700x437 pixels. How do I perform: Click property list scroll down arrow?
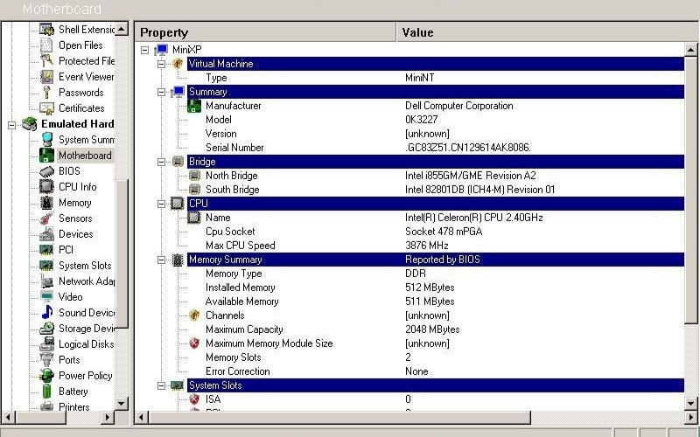click(x=690, y=403)
